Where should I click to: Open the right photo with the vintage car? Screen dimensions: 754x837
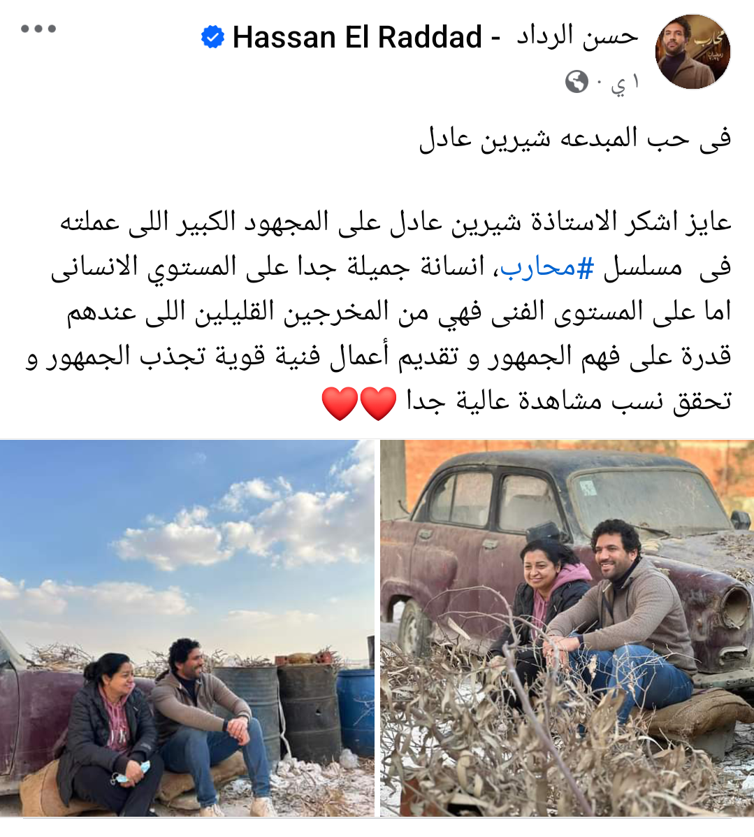pos(567,628)
